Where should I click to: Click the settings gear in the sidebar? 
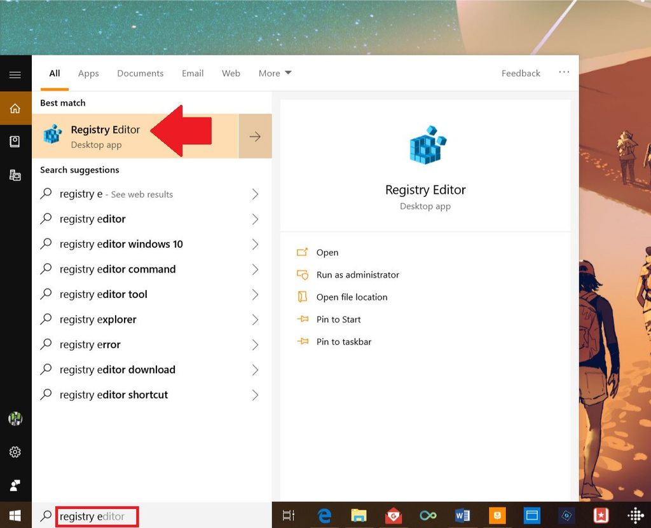coord(15,452)
